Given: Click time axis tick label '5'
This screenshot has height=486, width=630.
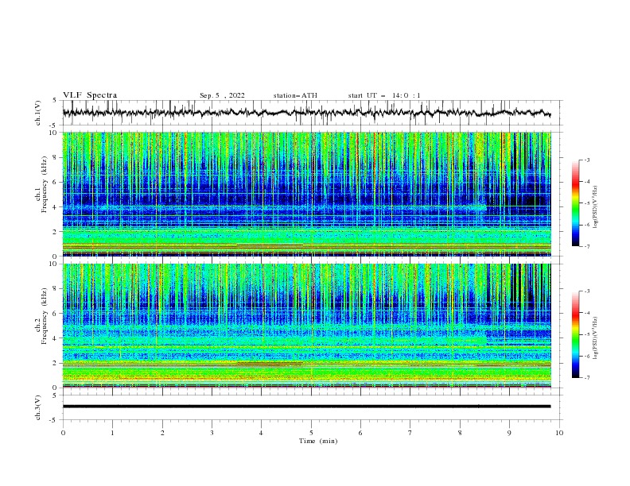Looking at the screenshot, I should [311, 433].
